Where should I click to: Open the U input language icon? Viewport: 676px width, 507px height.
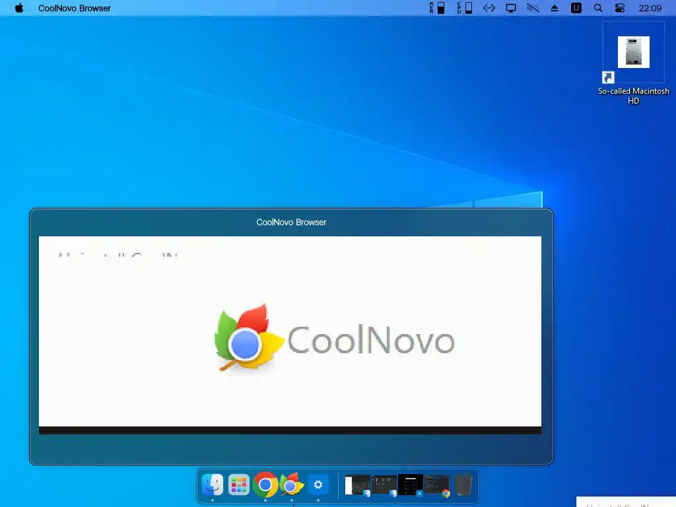[576, 8]
